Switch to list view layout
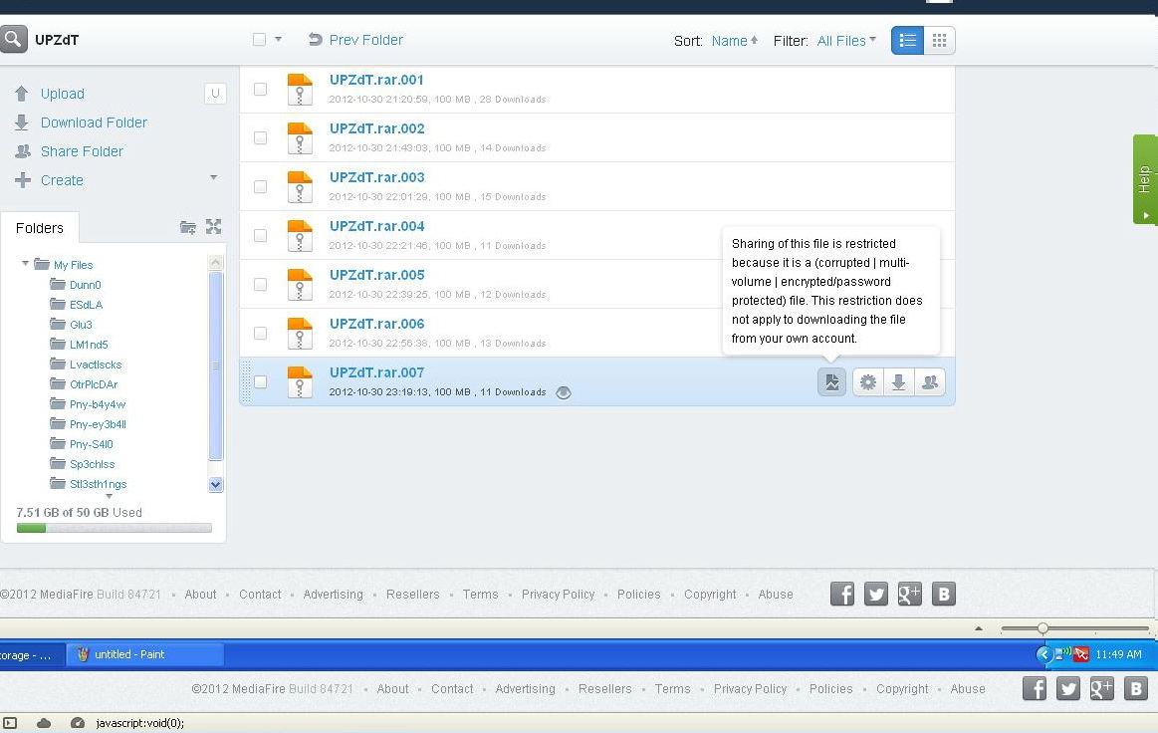 click(908, 41)
